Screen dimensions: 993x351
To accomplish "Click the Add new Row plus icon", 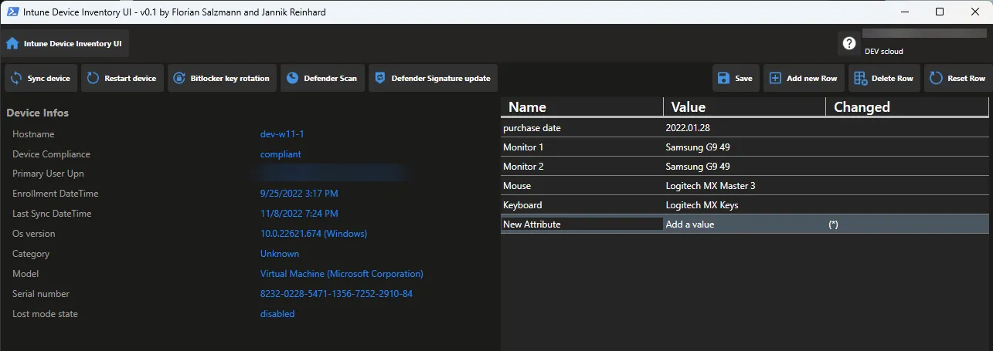I will [775, 78].
